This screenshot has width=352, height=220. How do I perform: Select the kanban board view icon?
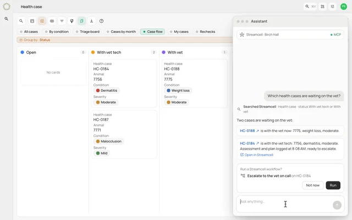pos(42,21)
